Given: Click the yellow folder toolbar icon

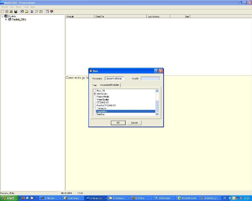Looking at the screenshot, I should click(x=26, y=11).
